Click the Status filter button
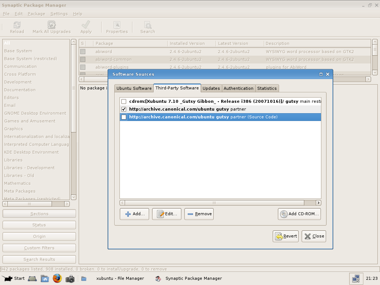Screen dimensions: 380x285 pyautogui.click(x=39, y=225)
